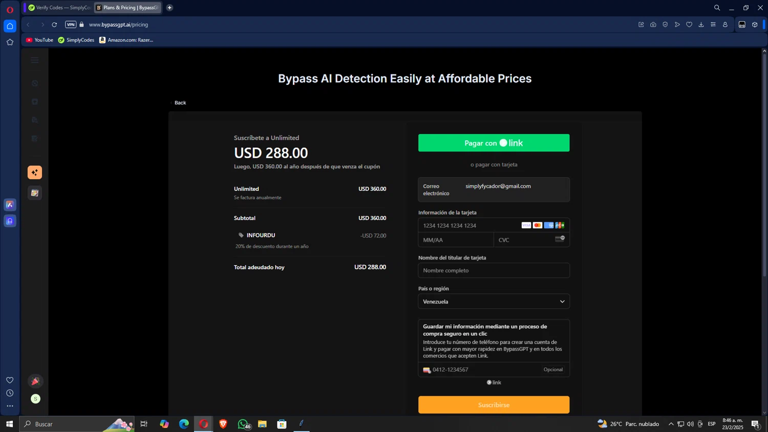The height and width of the screenshot is (432, 768).
Task: Open the Windows Start button
Action: tap(9, 424)
